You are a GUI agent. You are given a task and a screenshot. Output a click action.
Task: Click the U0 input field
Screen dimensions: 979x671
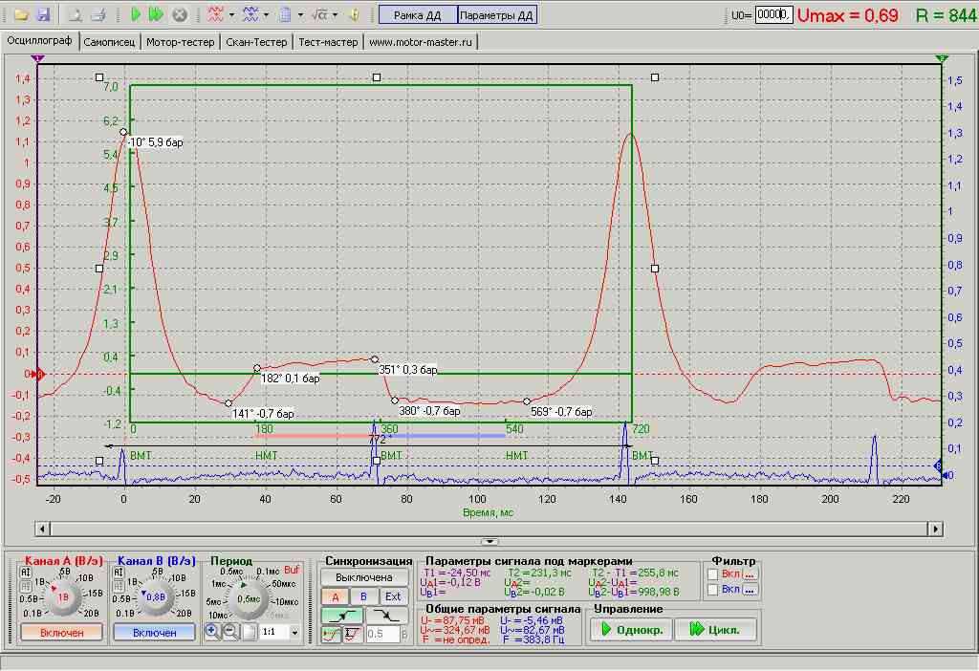pos(772,15)
